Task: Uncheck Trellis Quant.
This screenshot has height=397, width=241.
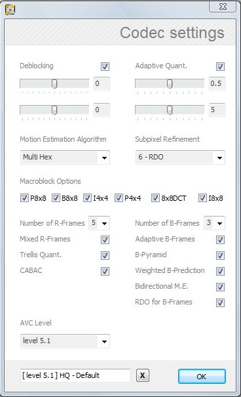Action: point(105,255)
